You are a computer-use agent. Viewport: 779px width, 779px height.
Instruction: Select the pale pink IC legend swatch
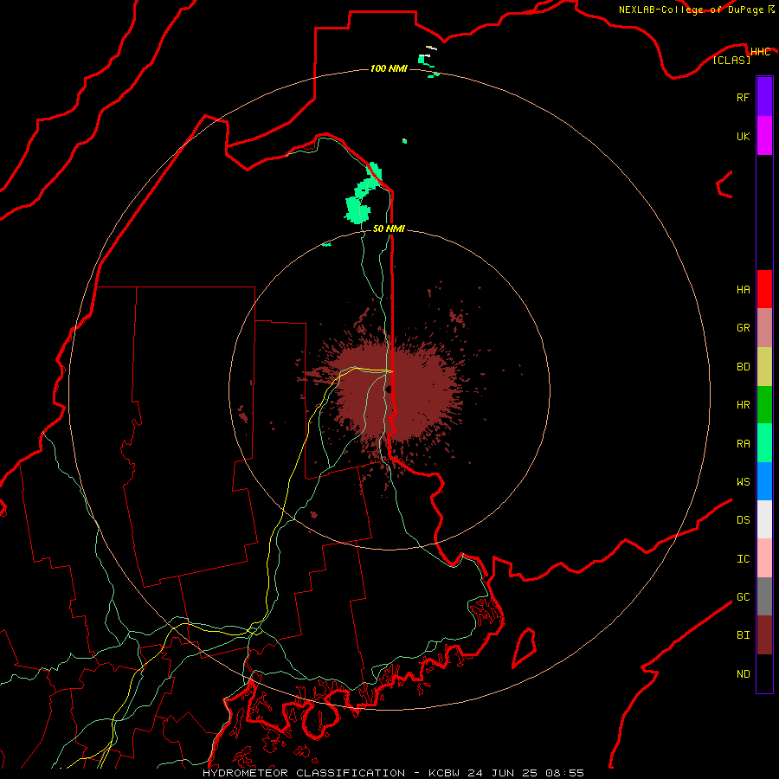click(x=764, y=558)
